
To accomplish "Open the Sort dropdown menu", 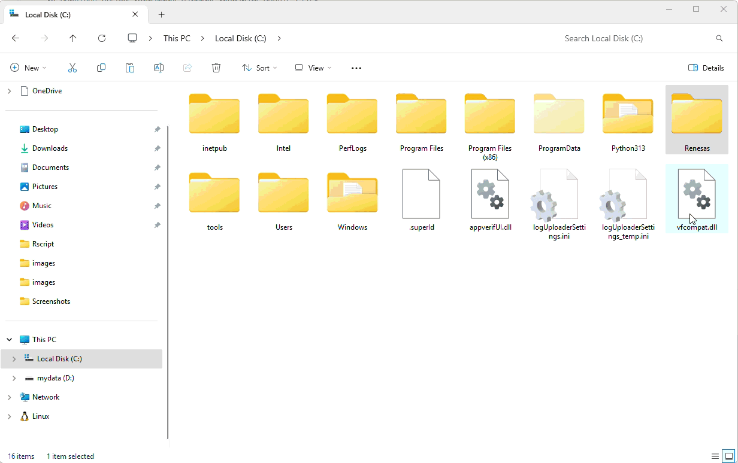I will pos(259,68).
